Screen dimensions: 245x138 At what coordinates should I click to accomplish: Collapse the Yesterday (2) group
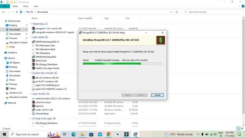[31, 24]
